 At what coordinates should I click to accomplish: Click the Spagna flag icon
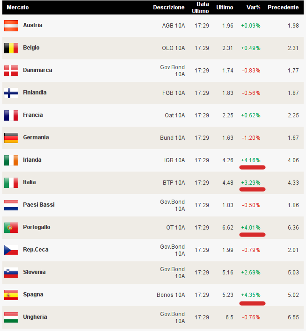(11, 295)
